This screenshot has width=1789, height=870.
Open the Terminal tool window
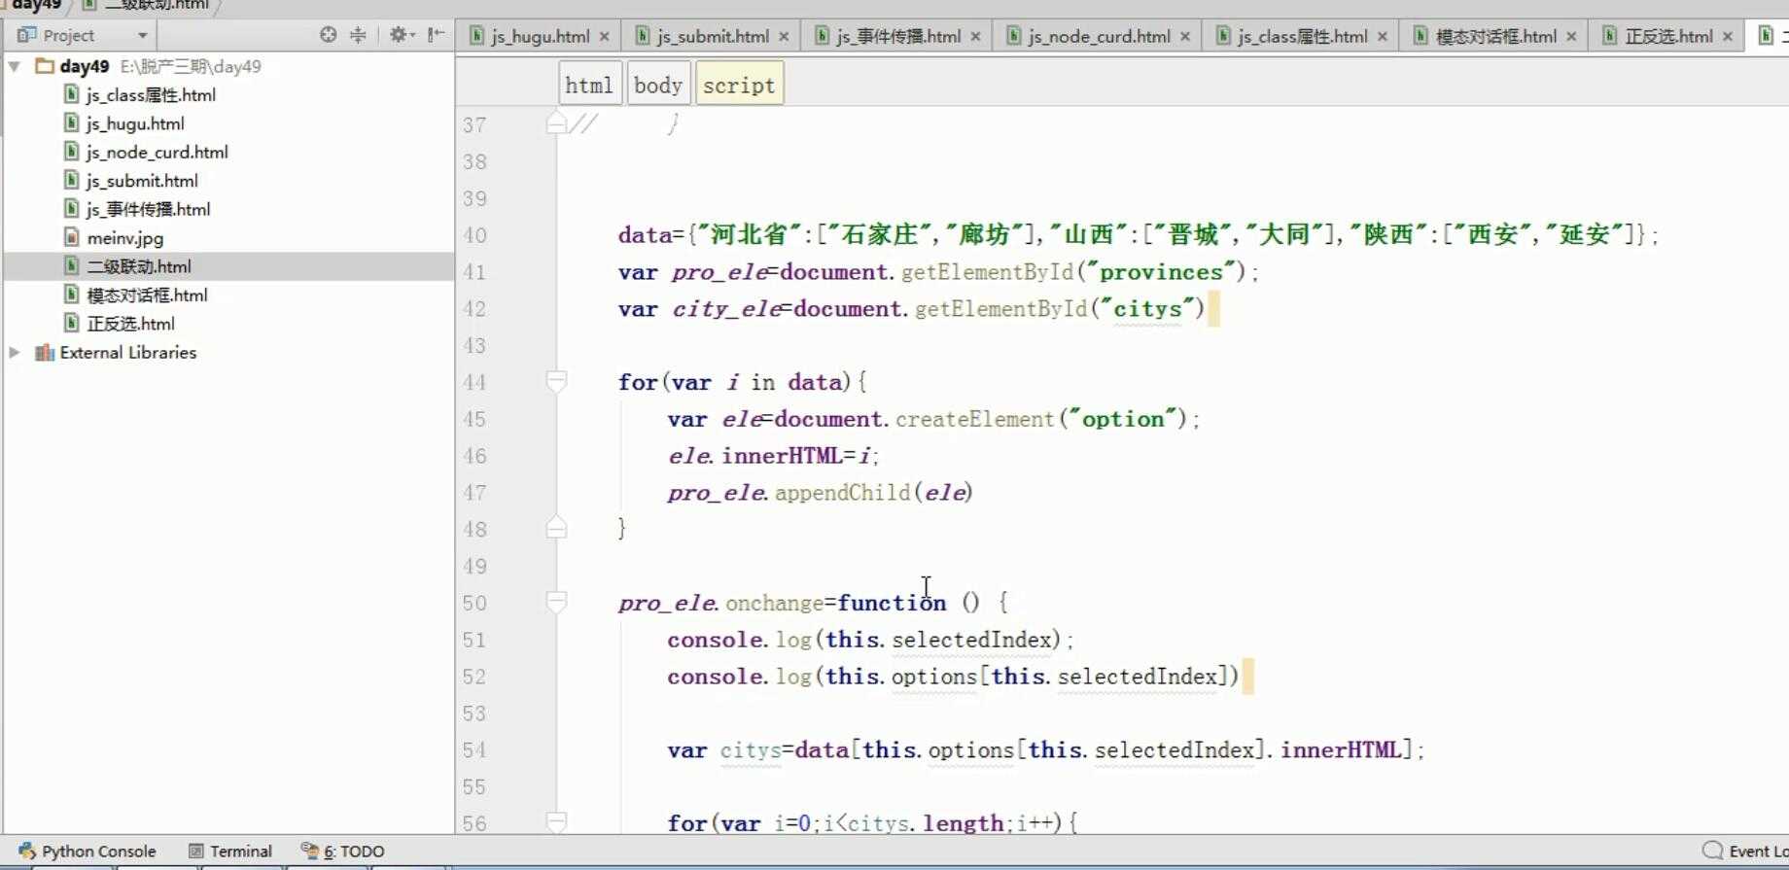pyautogui.click(x=229, y=851)
